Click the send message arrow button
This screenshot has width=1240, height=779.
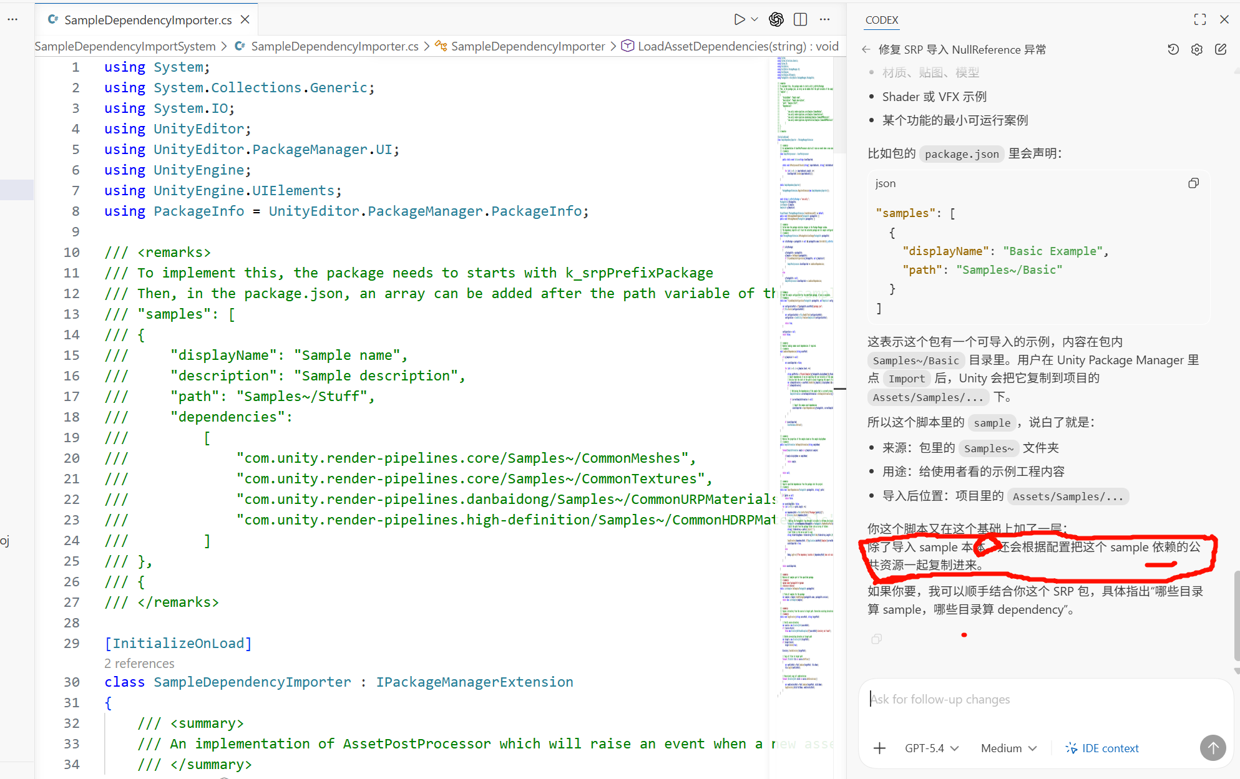coord(1213,747)
